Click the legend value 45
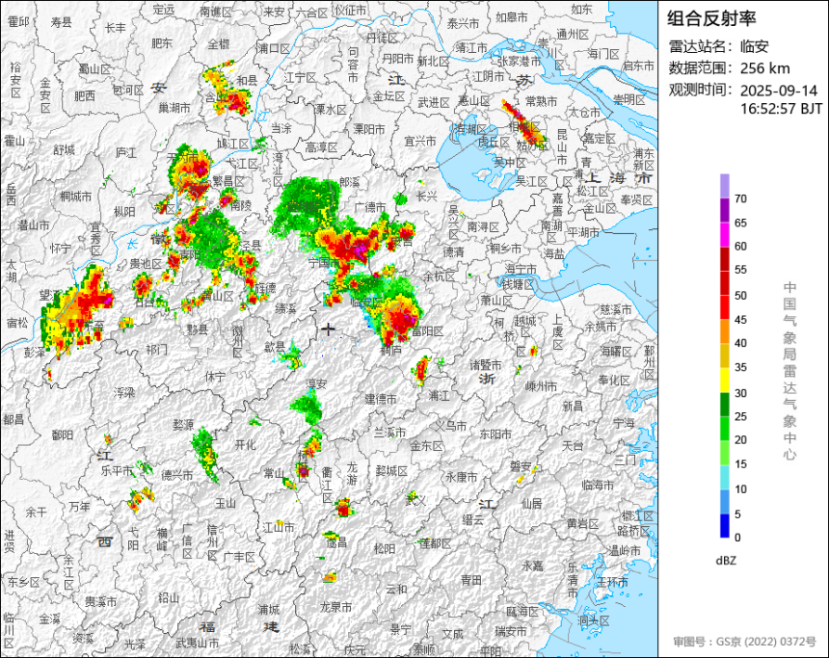Image resolution: width=829 pixels, height=658 pixels. point(740,320)
